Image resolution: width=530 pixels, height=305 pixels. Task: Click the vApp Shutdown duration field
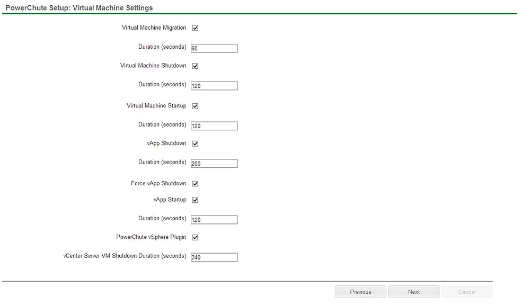pos(214,164)
